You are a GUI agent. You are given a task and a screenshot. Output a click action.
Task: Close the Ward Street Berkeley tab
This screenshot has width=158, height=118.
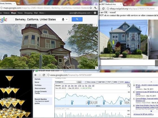pyautogui.click(x=14, y=4)
